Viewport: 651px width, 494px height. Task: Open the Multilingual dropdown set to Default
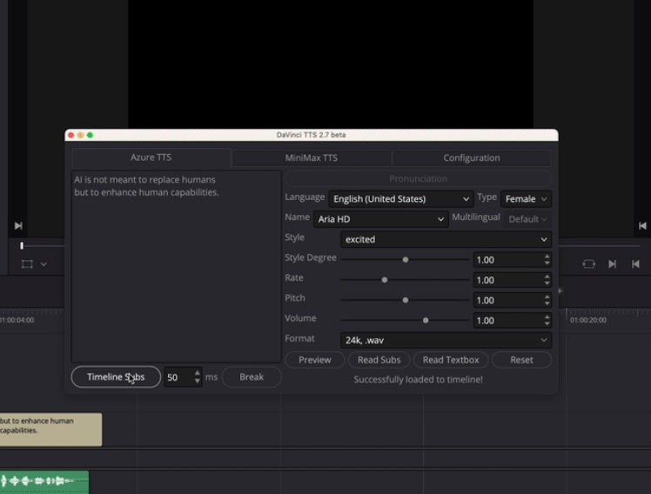tap(527, 219)
